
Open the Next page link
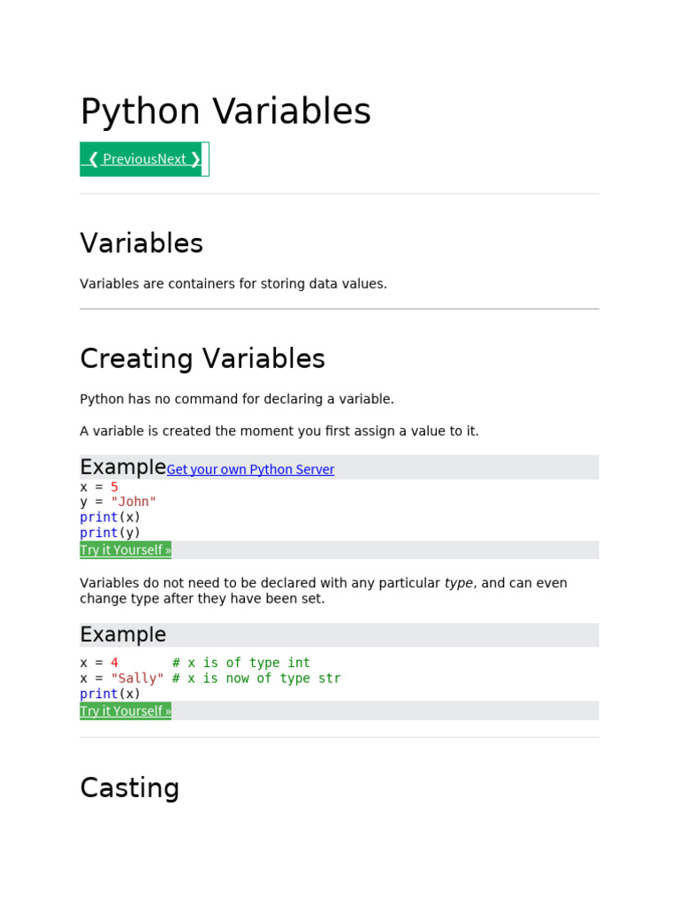pos(172,159)
